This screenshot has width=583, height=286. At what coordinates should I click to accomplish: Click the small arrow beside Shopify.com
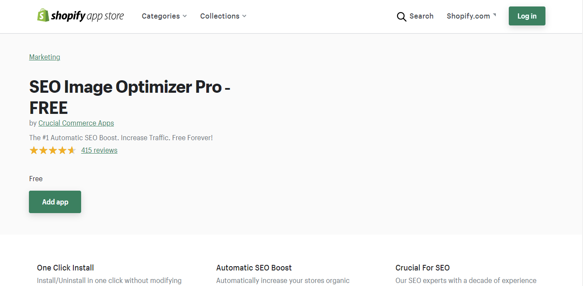click(495, 15)
